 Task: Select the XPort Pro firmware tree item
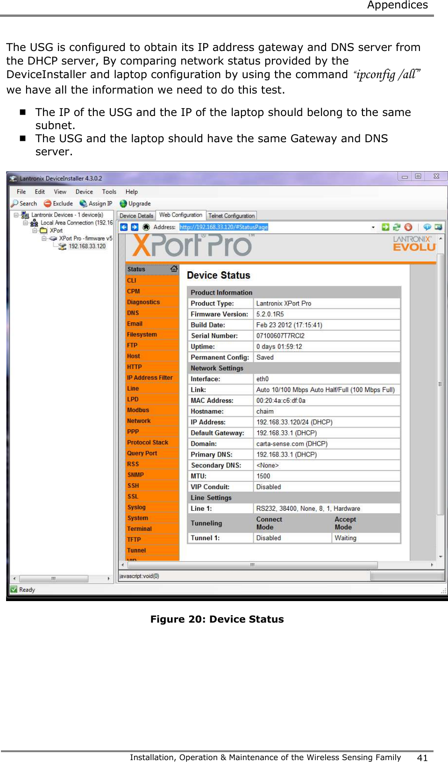85,239
